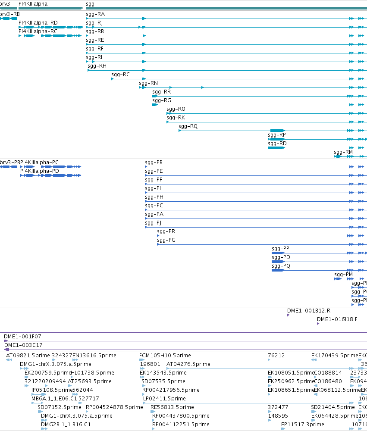Select EST RE56813.5prime label
This screenshot has width=367, height=431.
click(x=172, y=407)
